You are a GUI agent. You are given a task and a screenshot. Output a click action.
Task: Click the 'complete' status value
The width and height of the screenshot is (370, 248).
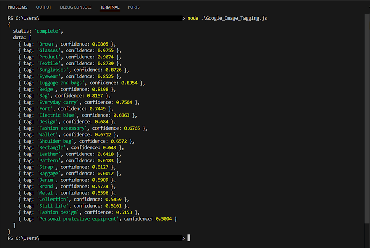[49, 31]
